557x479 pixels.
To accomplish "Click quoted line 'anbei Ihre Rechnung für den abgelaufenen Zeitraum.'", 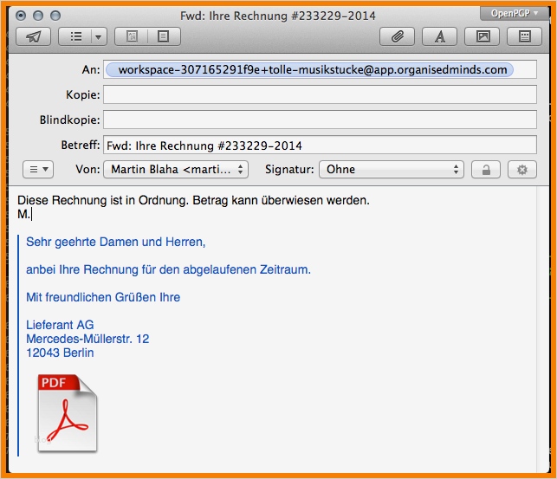I will pyautogui.click(x=168, y=270).
